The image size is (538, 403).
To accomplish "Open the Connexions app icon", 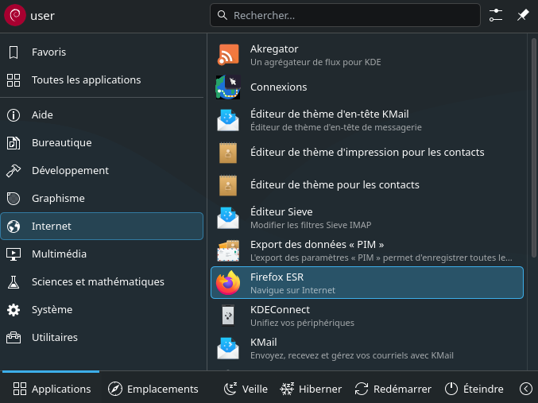I will click(228, 87).
